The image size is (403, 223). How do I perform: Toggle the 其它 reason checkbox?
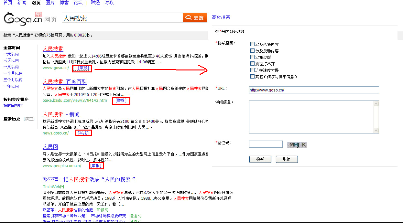(252, 77)
